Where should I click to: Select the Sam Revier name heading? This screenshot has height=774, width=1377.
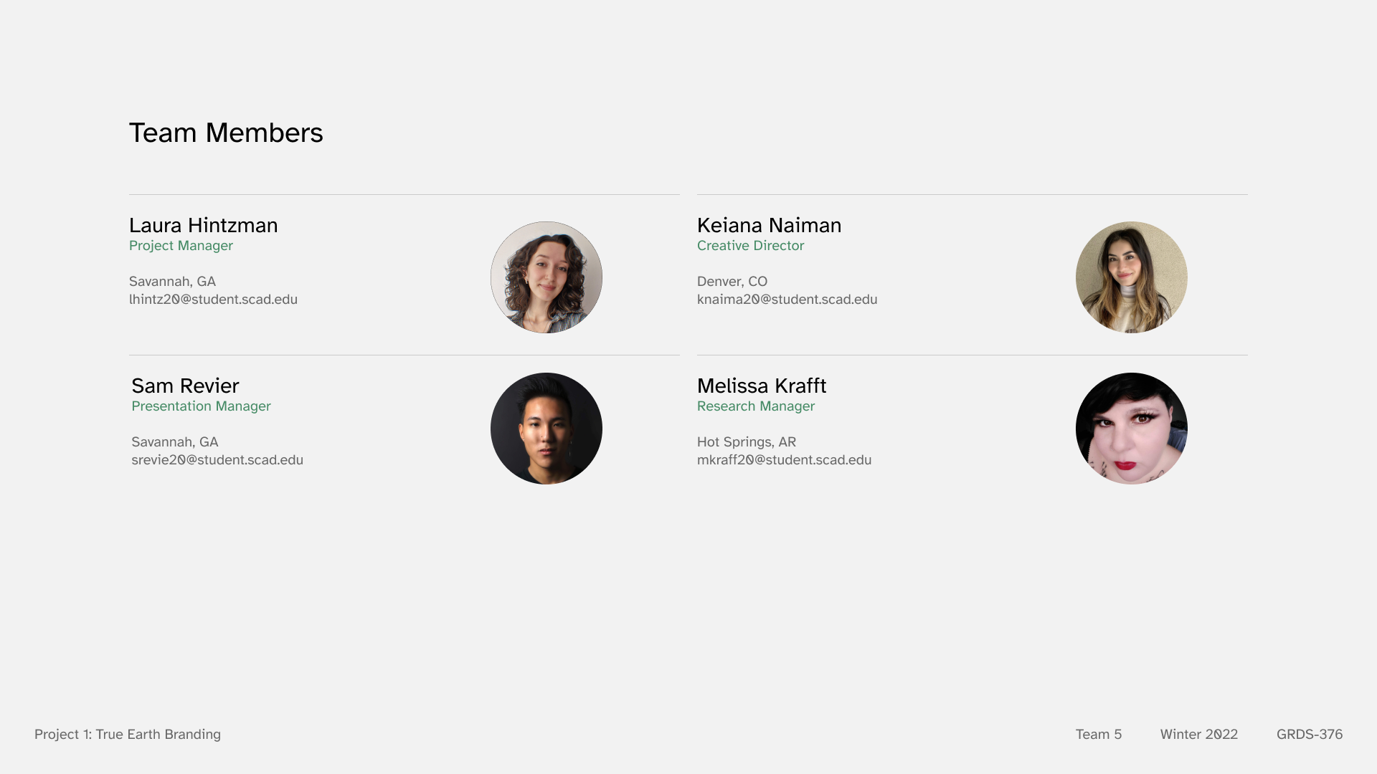185,386
